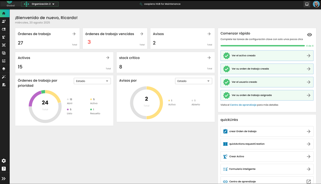The width and height of the screenshot is (321, 184).
Task: Select the 'Formulario inteligente' quick link
Action: pos(266,169)
